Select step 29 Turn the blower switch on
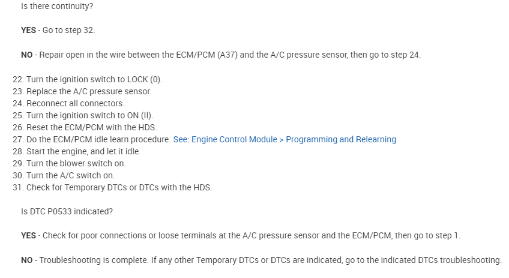The width and height of the screenshot is (509, 278). pos(76,163)
